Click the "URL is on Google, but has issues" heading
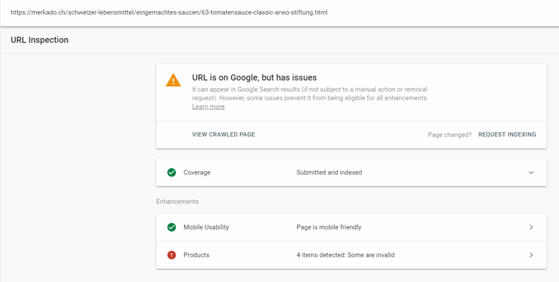The image size is (559, 282). tap(254, 78)
